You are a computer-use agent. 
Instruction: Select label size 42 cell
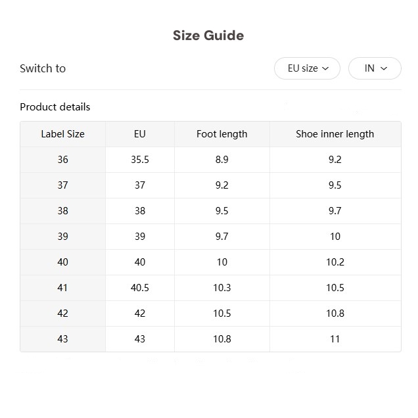coord(63,313)
